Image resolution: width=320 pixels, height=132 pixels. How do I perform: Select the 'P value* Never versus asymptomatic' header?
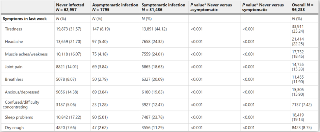pyautogui.click(x=211, y=7)
